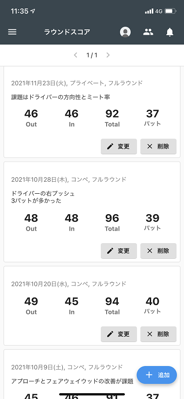Open the friends group icon
184x399 pixels.
click(x=148, y=32)
